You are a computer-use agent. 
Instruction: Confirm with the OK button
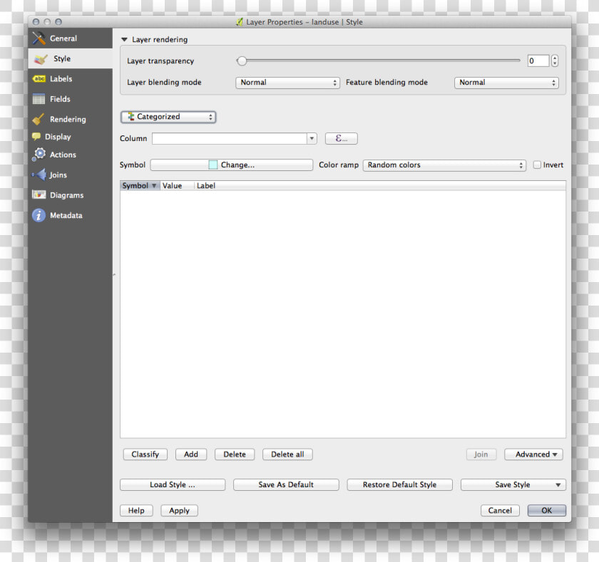pos(547,511)
